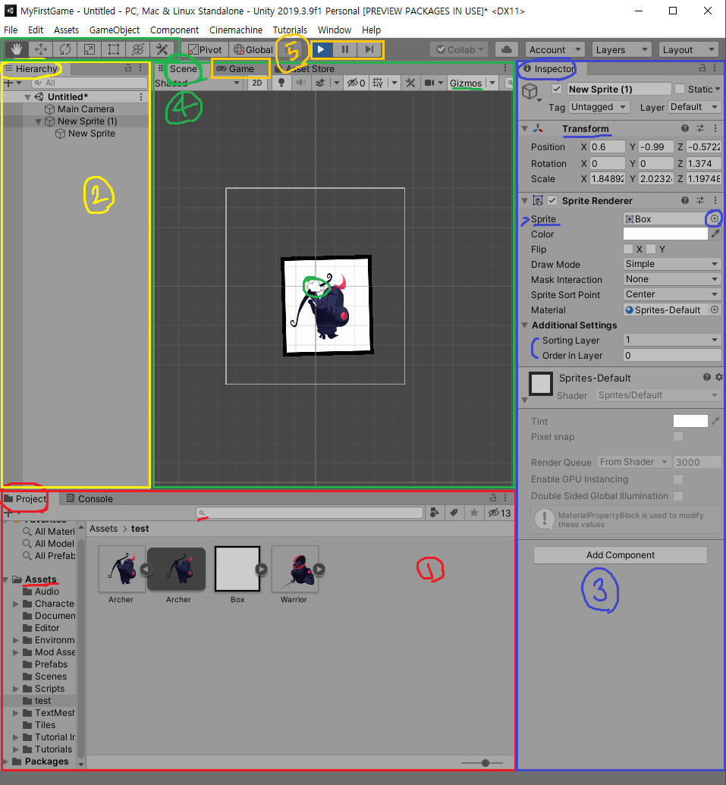This screenshot has height=785, width=726.
Task: Click the Sprite Renderer Color swatch
Action: point(665,234)
